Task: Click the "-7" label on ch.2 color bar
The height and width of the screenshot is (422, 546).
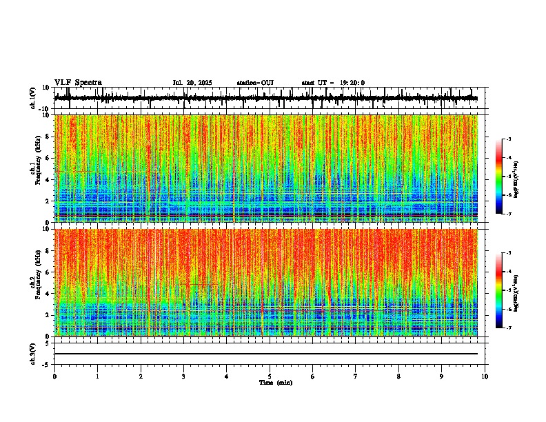Action: (508, 328)
